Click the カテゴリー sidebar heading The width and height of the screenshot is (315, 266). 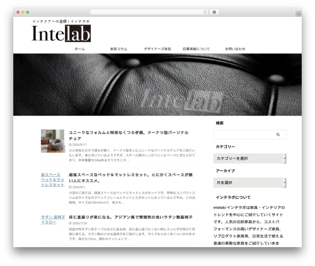pyautogui.click(x=226, y=147)
